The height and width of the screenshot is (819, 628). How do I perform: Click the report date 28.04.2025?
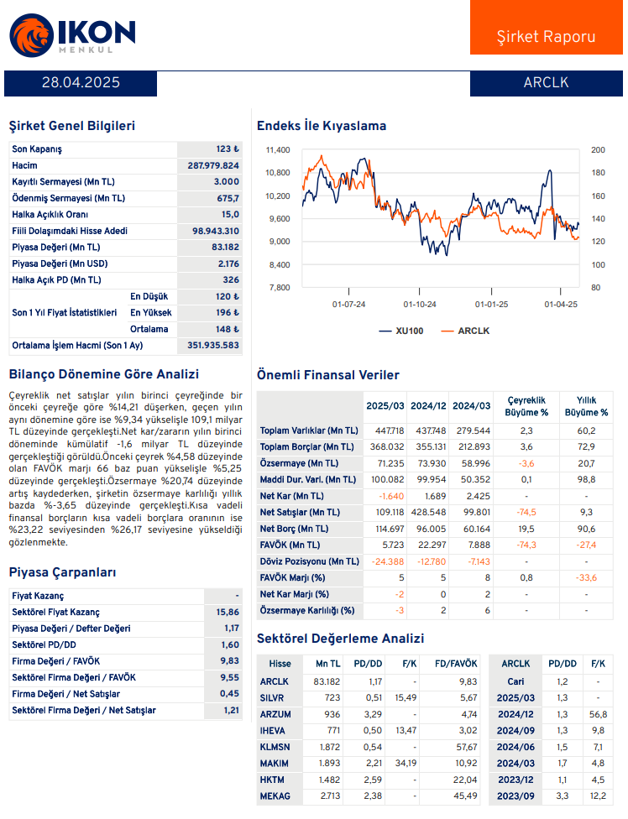[81, 82]
